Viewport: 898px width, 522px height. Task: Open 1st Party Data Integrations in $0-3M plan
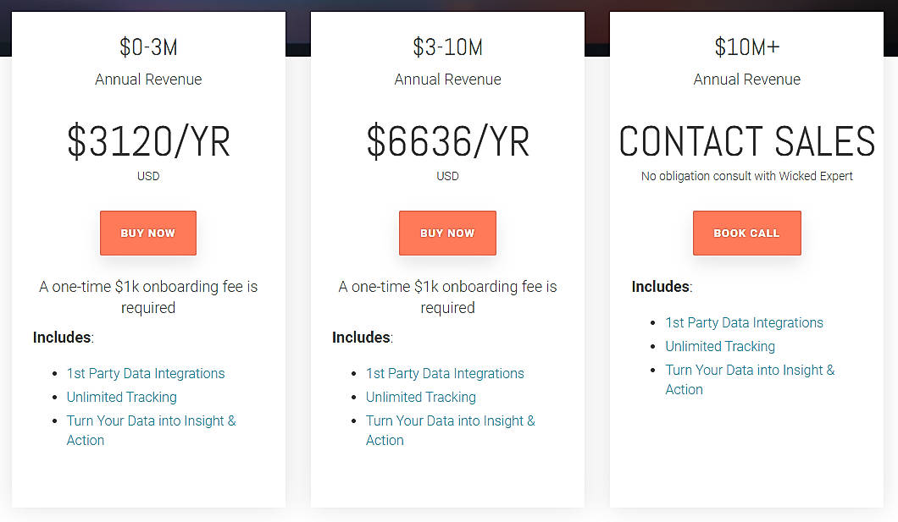(146, 373)
